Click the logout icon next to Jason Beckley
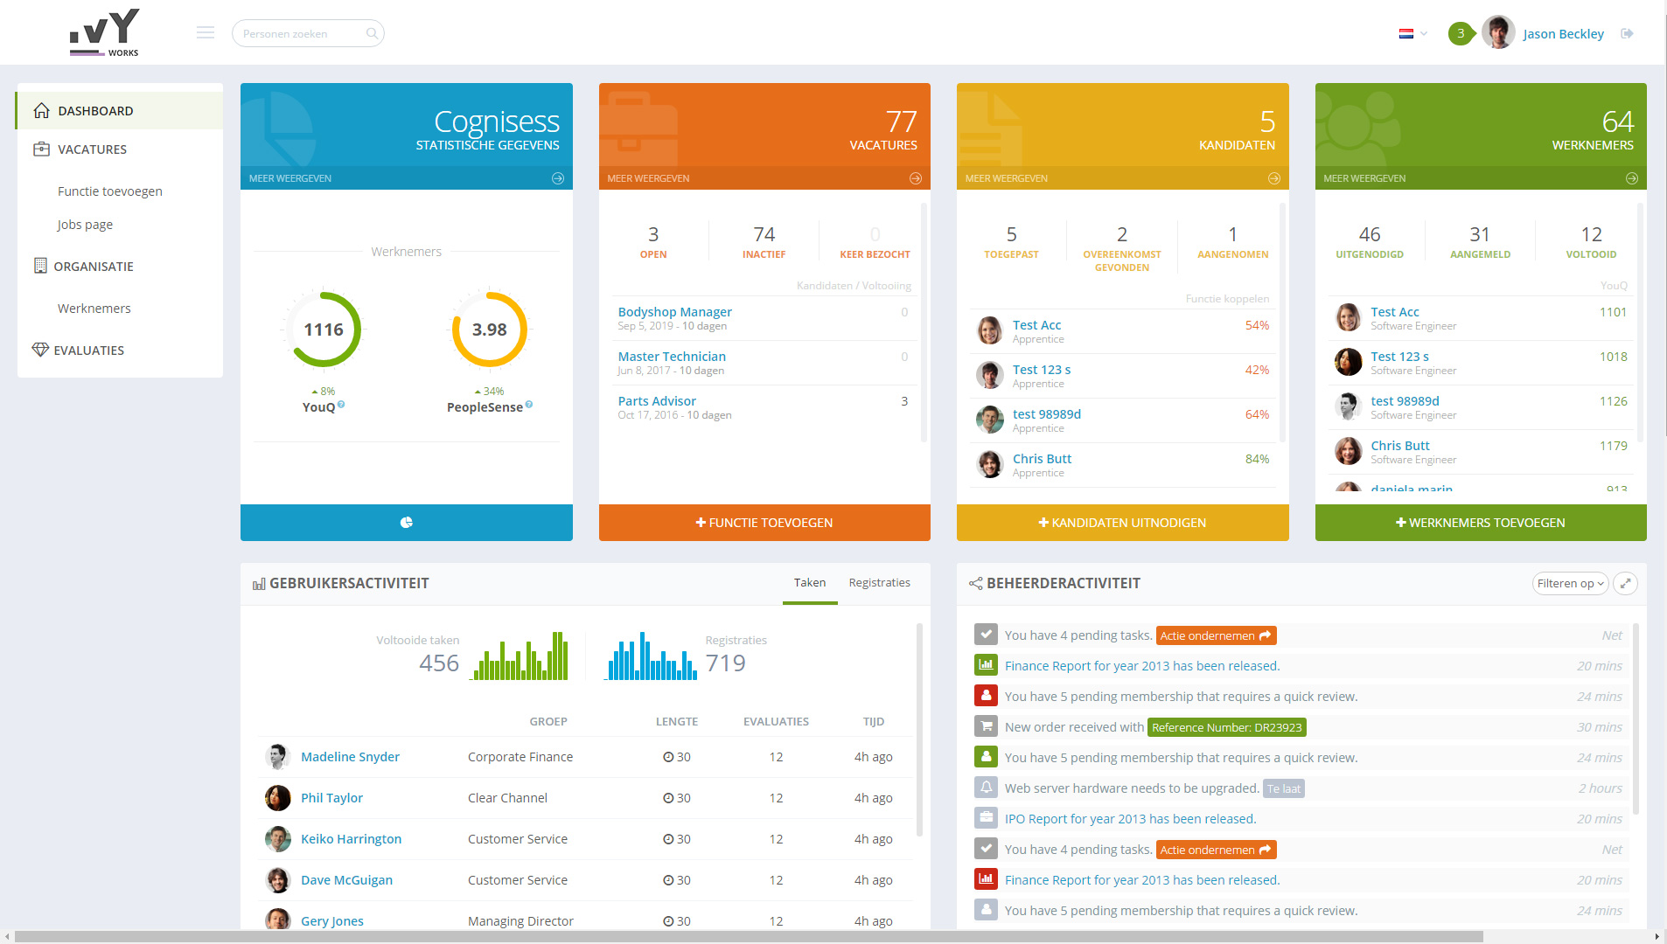 [1628, 33]
